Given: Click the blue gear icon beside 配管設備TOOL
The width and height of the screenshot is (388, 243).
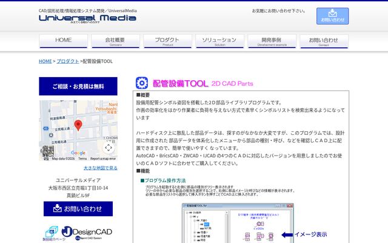Looking at the screenshot, I should tap(142, 83).
